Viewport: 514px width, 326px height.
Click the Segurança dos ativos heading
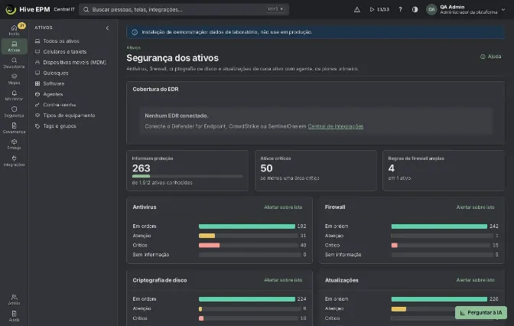(172, 58)
